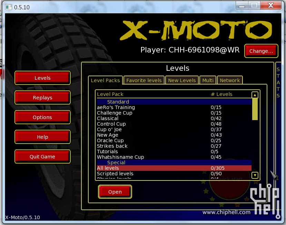Minimize the X-Moto window
The height and width of the screenshot is (225, 286).
pyautogui.click(x=242, y=6)
